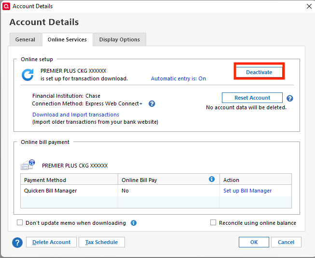315x258 pixels.
Task: Click the Payment Method column header
Action: 69,179
